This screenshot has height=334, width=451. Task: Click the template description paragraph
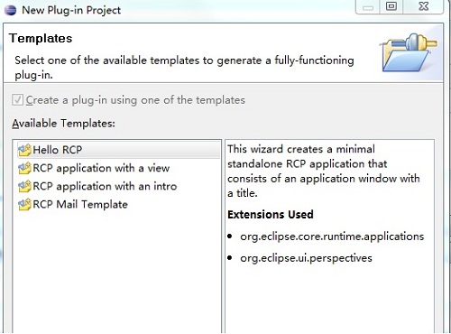324,171
